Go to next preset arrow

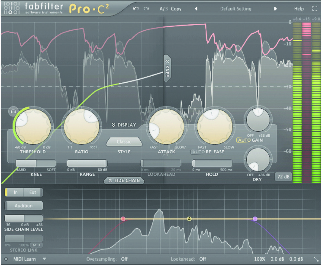(275, 9)
